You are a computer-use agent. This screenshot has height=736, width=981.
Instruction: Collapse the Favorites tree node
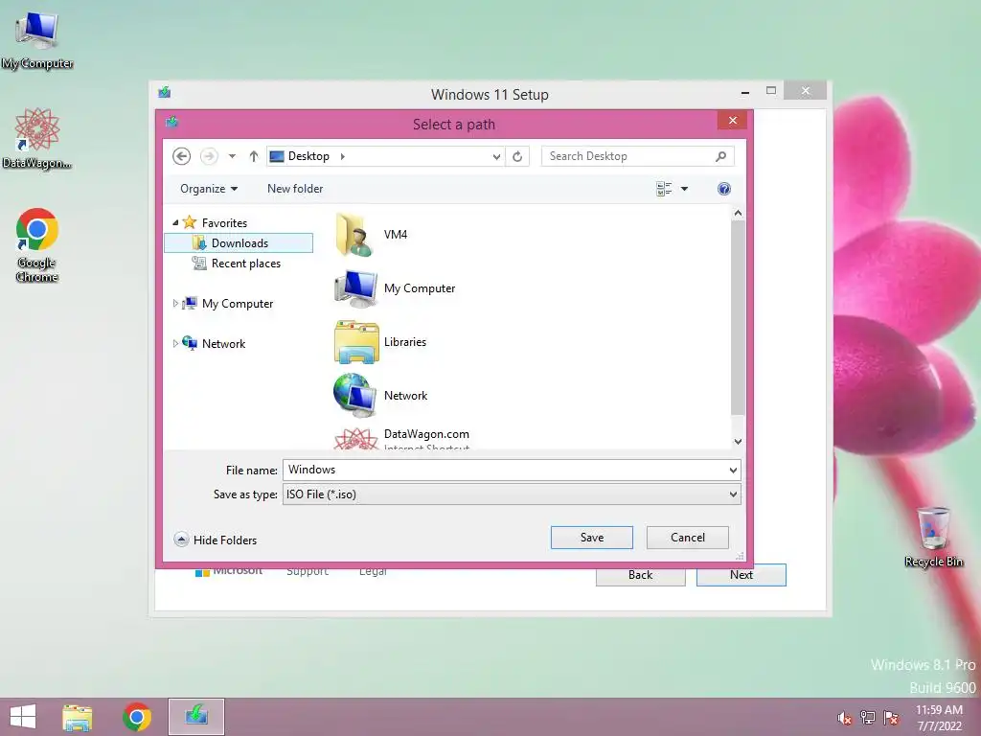[x=176, y=222]
